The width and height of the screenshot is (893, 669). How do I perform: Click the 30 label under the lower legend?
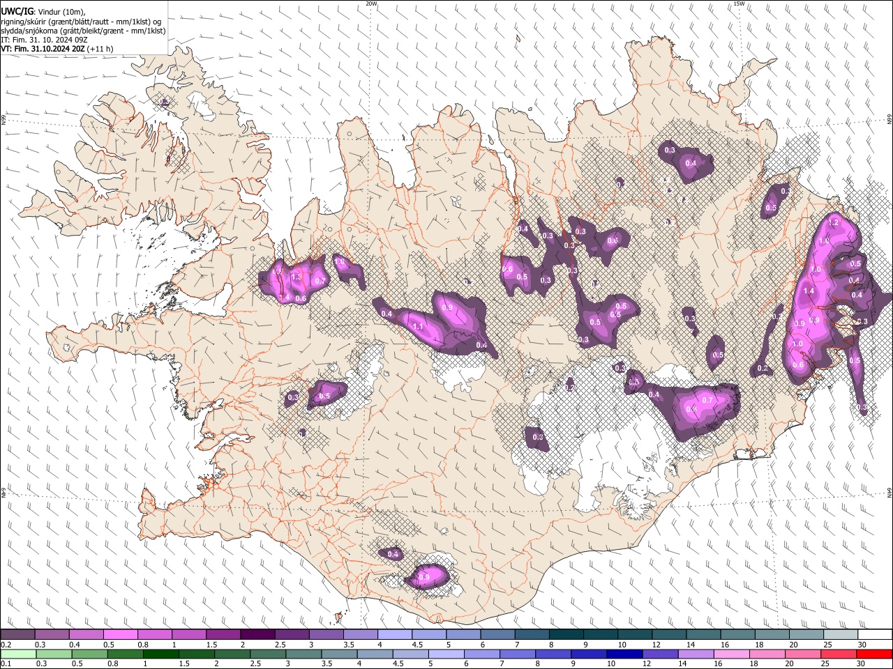tap(862, 663)
